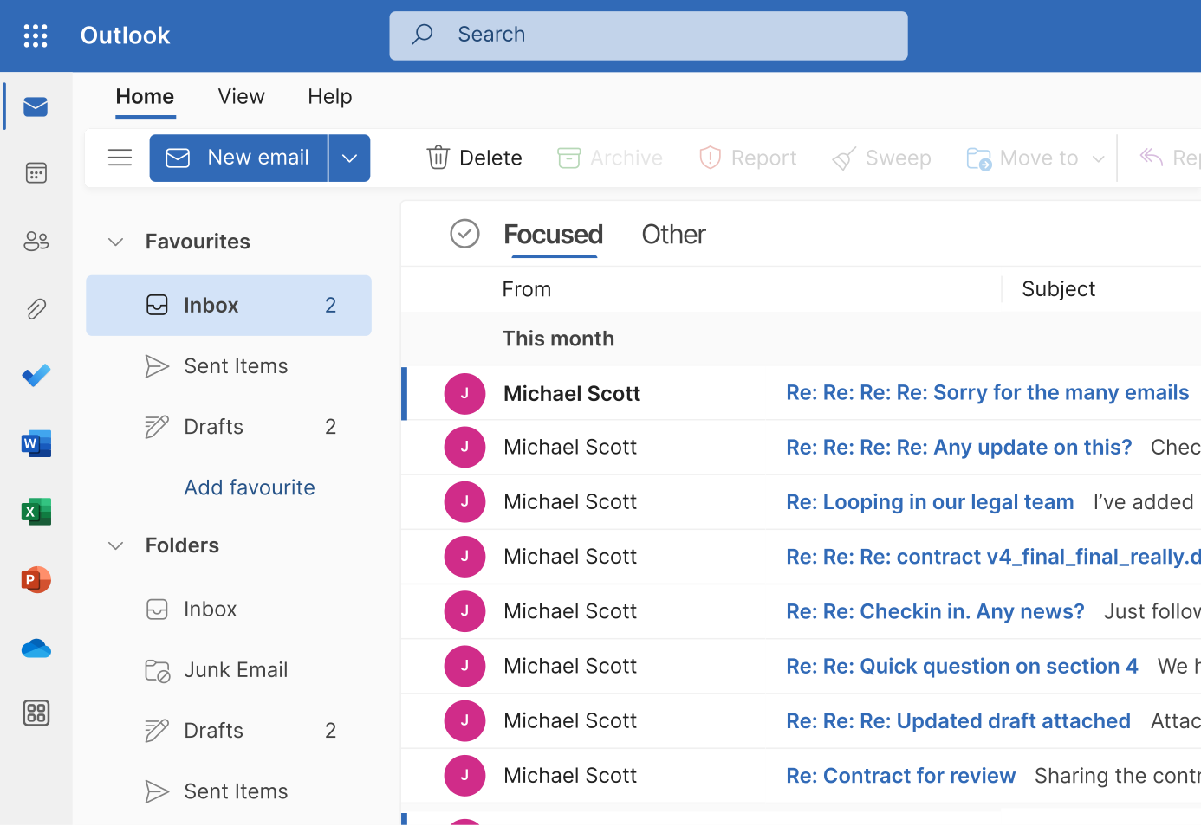This screenshot has height=826, width=1201.
Task: Toggle the select all messages circle
Action: point(464,234)
